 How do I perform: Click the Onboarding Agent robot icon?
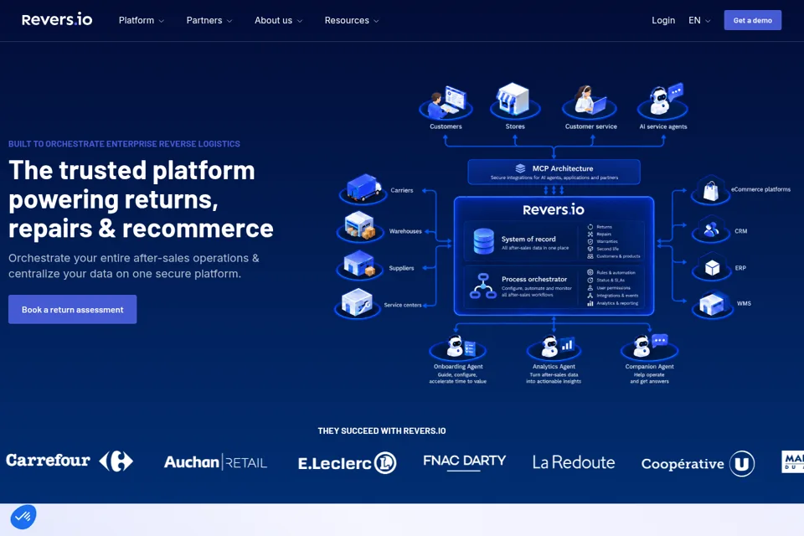pos(458,348)
